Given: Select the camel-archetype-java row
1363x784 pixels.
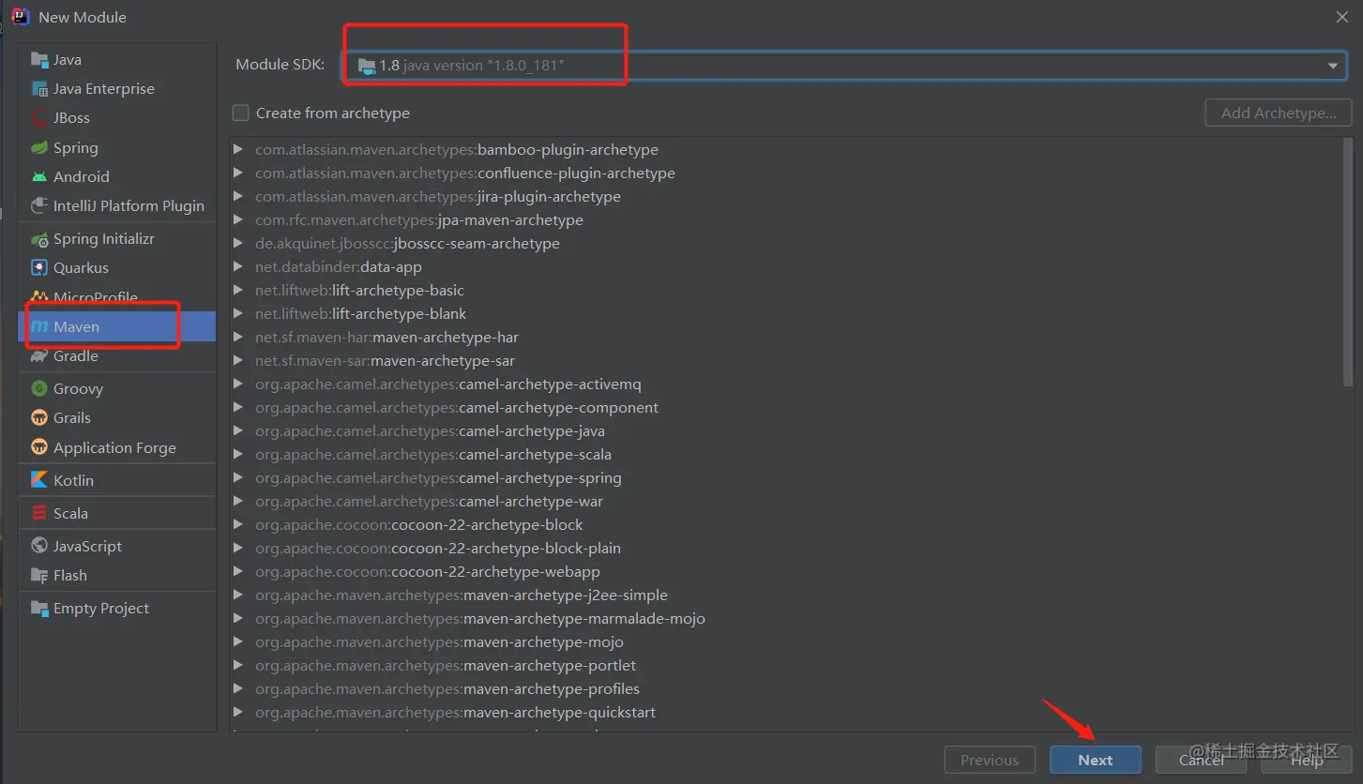Looking at the screenshot, I should (x=786, y=431).
